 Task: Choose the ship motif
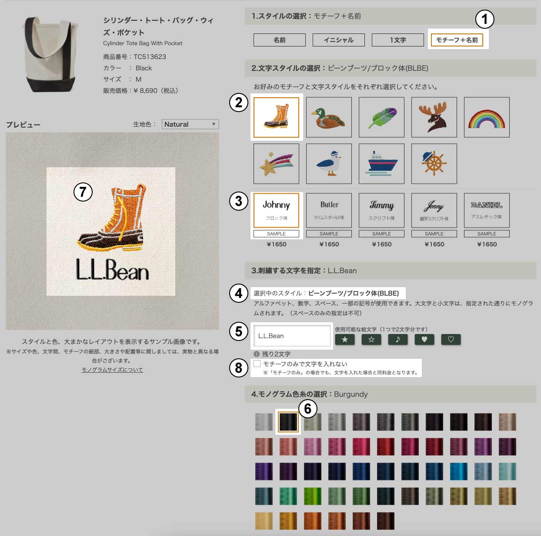click(381, 164)
